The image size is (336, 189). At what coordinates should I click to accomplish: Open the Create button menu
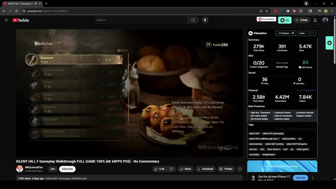point(301,20)
